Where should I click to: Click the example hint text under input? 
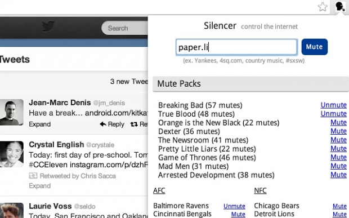tap(244, 61)
